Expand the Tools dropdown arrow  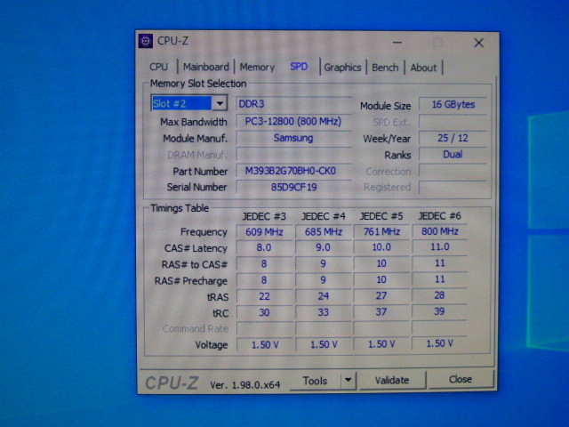pyautogui.click(x=349, y=380)
